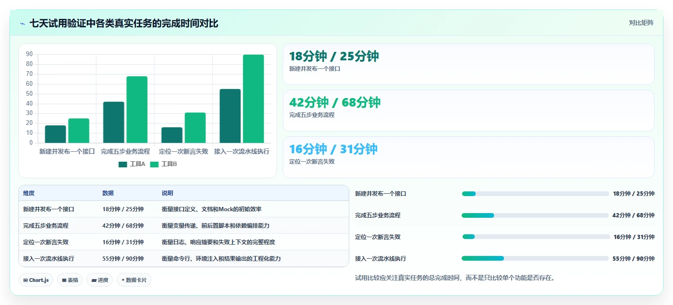Screen dimensions: 673x305
Task: Click the 工具A bar for 完成五步业务流程
Action: tap(113, 122)
